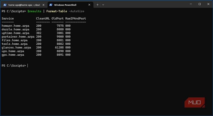The width and height of the screenshot is (213, 116).
Task: Click the 8090 port value
Action: (60, 51)
